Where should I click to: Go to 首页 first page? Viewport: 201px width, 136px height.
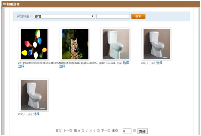pos(59,131)
